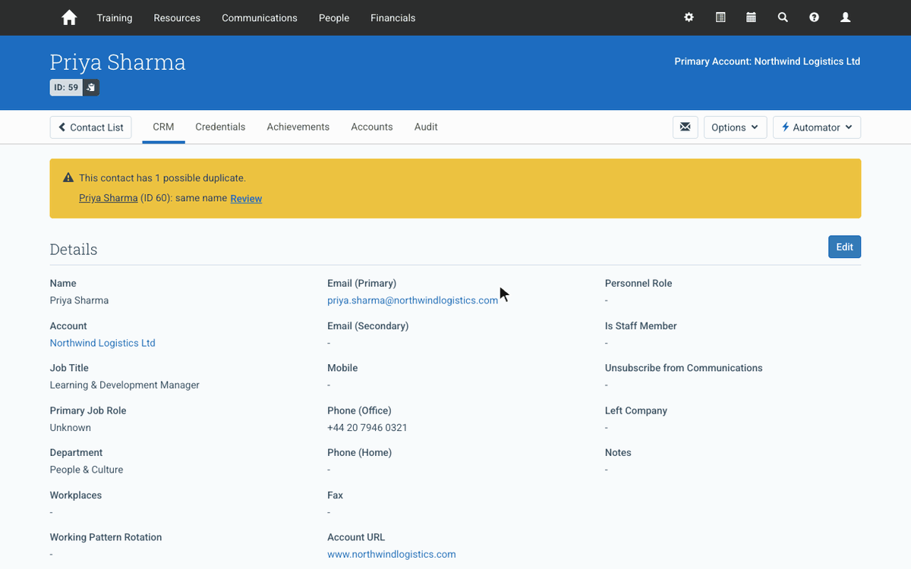Click the Edit details button
Image resolution: width=911 pixels, height=569 pixels.
844,247
